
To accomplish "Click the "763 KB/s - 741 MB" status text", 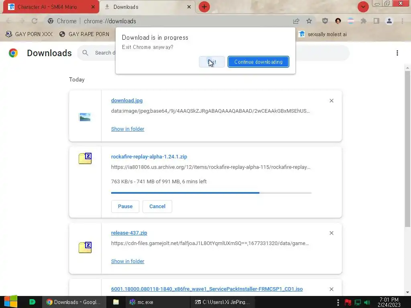I will tap(159, 182).
